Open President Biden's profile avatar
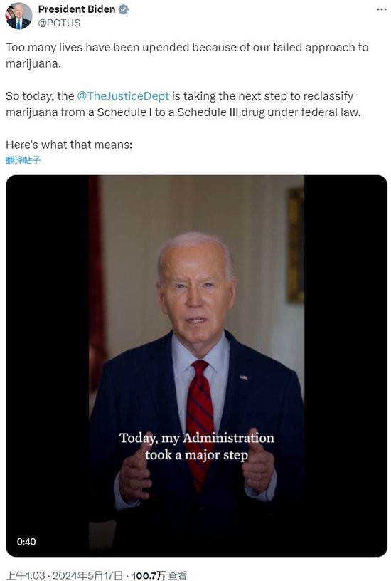This screenshot has height=581, width=391. pos(18,16)
